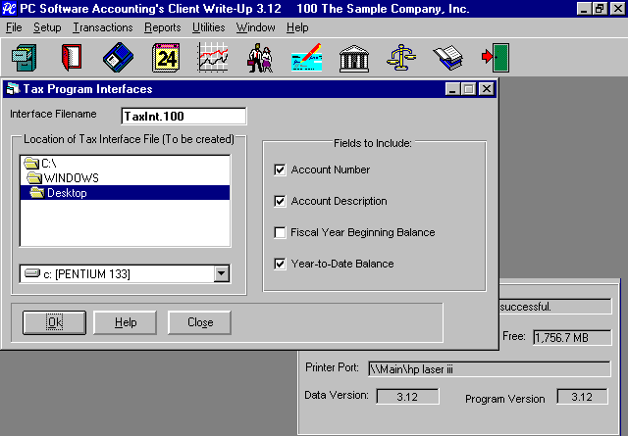Click the Help button in dialog

126,322
